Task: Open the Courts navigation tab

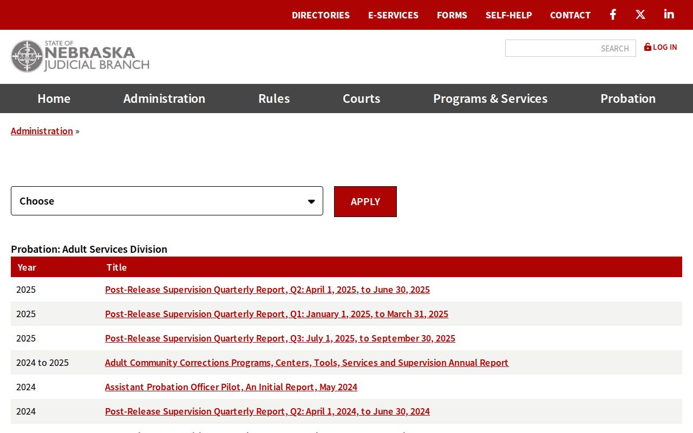Action: [362, 99]
